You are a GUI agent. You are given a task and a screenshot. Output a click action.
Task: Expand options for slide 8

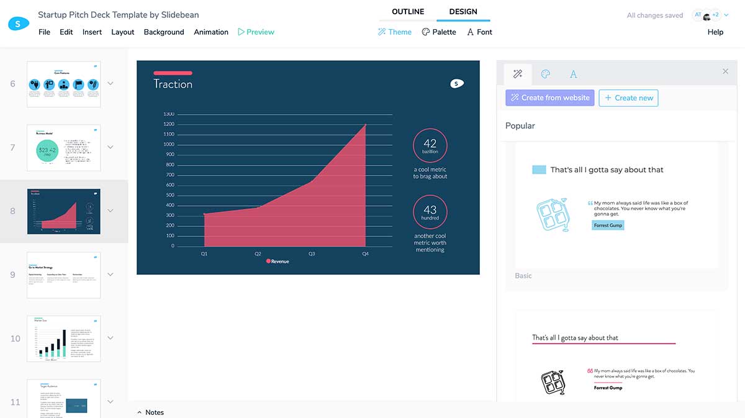click(111, 210)
